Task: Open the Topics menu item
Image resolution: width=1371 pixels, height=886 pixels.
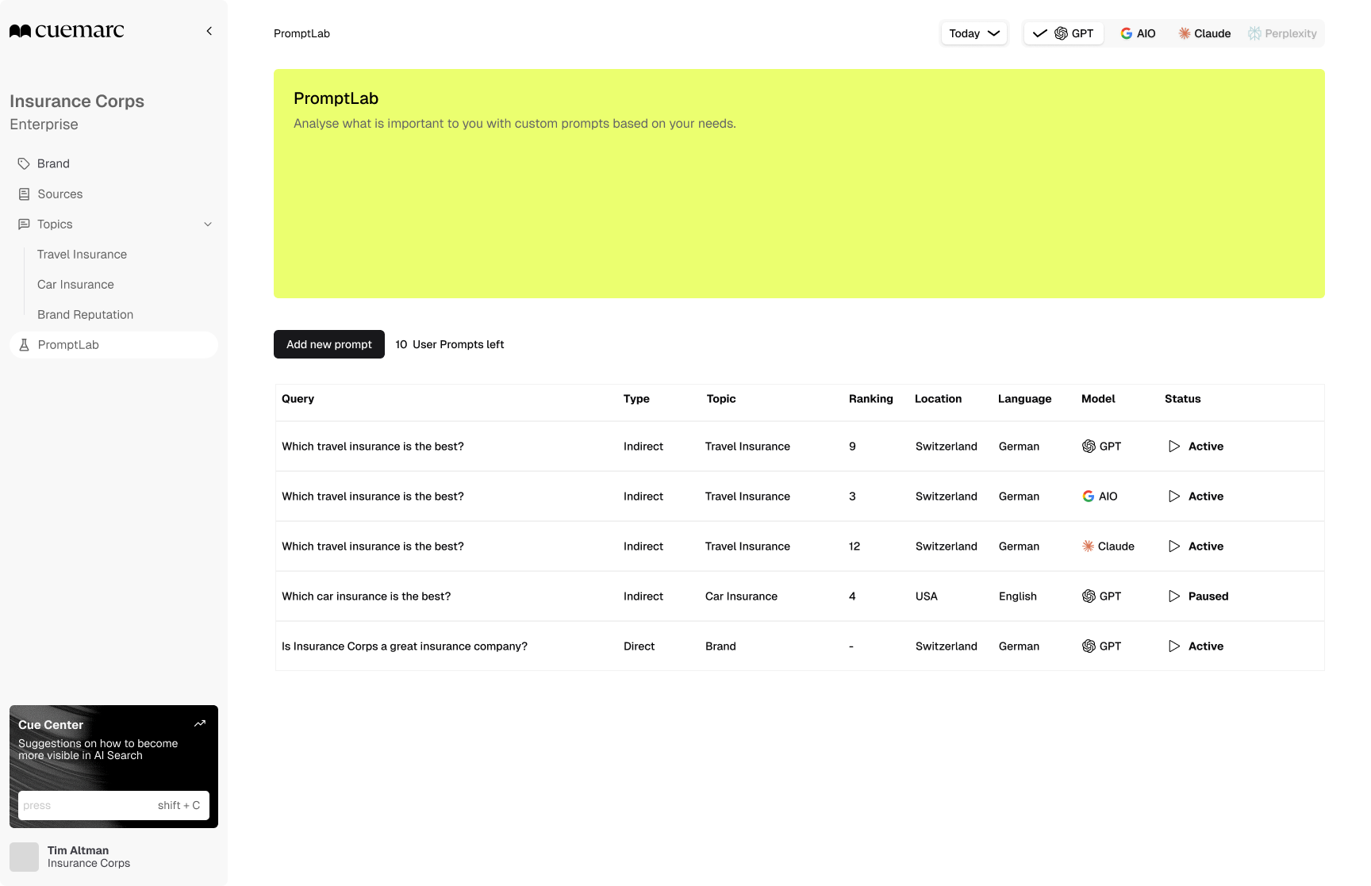Action: [113, 224]
